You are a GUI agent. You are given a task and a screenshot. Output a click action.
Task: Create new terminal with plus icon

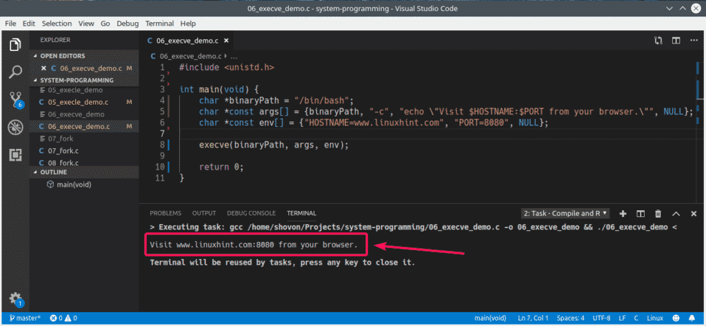point(623,214)
